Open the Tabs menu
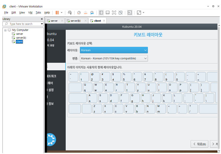 point(38,13)
